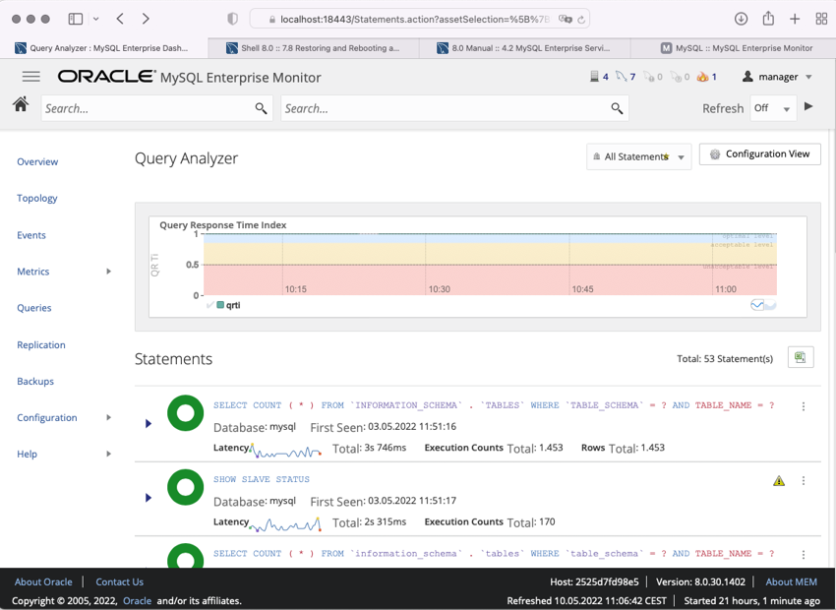
Task: Click the first search magnifier icon
Action: click(261, 108)
